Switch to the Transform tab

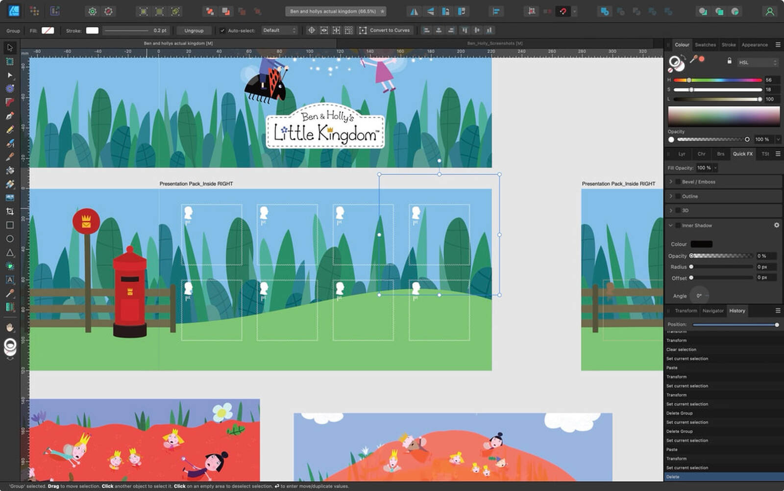coord(686,311)
